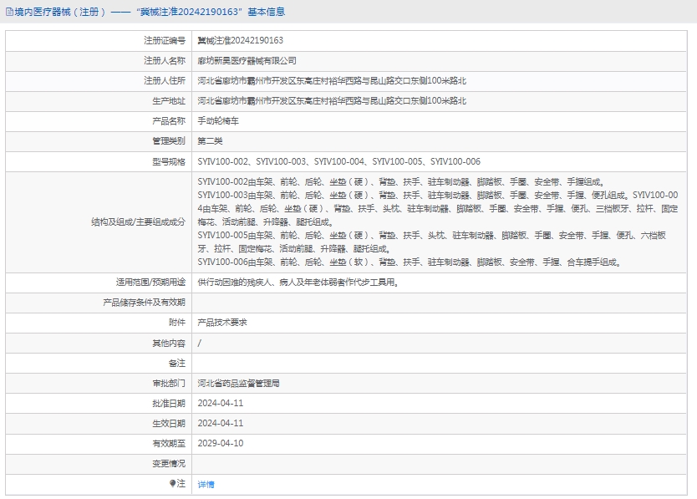This screenshot has height=499, width=697.
Task: Click the 注册人住所 address value
Action: [332, 80]
